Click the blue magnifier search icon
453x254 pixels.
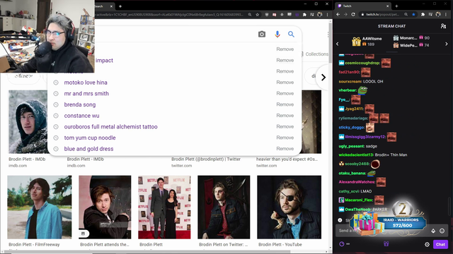291,35
